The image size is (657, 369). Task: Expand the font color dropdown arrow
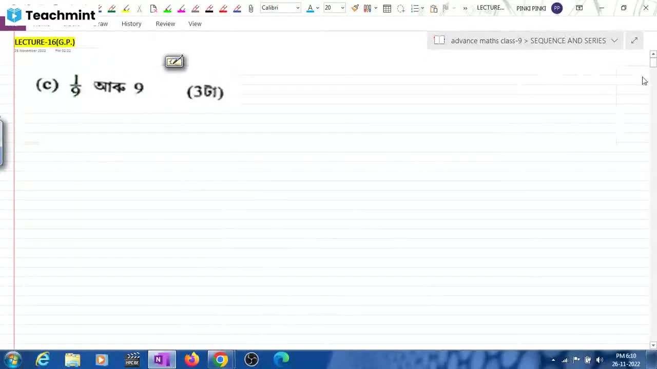(318, 8)
